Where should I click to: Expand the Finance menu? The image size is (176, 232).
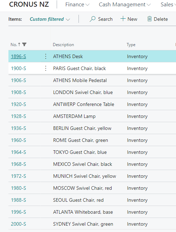(x=77, y=5)
